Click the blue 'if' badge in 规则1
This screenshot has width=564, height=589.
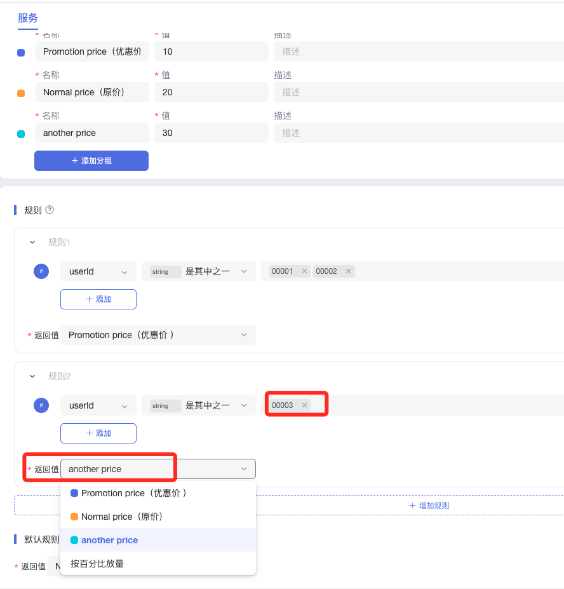click(x=41, y=271)
